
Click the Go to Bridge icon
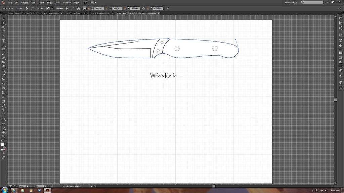(x=85, y=3)
